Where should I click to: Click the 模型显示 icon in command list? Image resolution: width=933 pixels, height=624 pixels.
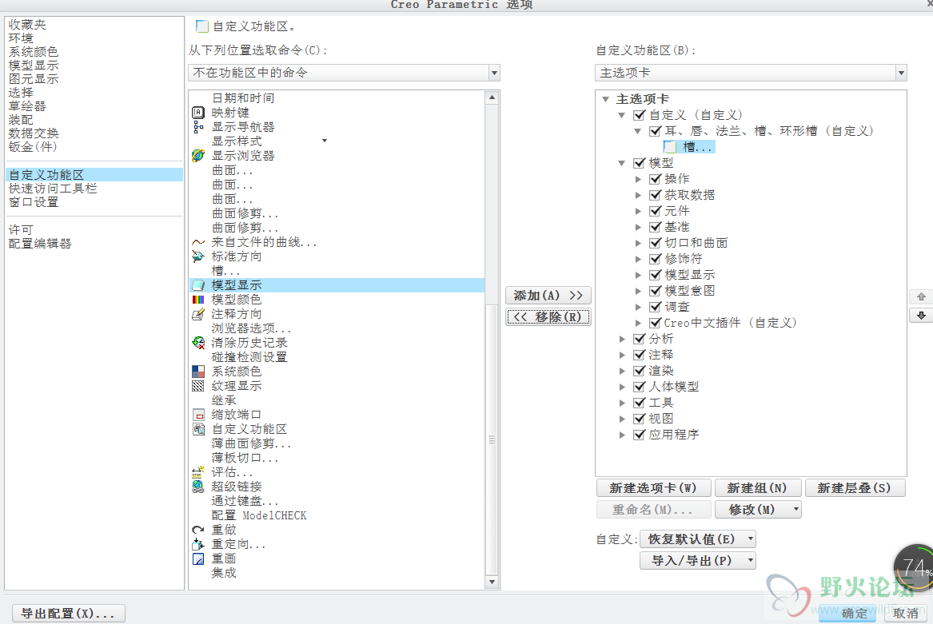[x=198, y=285]
